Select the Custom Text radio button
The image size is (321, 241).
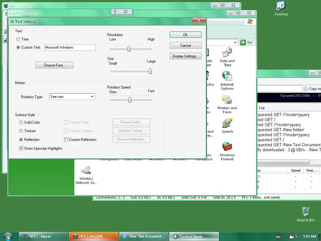pos(18,47)
